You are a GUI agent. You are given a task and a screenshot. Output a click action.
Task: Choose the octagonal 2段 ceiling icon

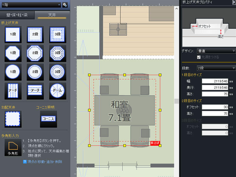[35, 53]
